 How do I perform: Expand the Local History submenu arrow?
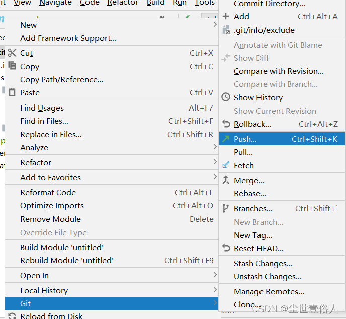coord(215,290)
